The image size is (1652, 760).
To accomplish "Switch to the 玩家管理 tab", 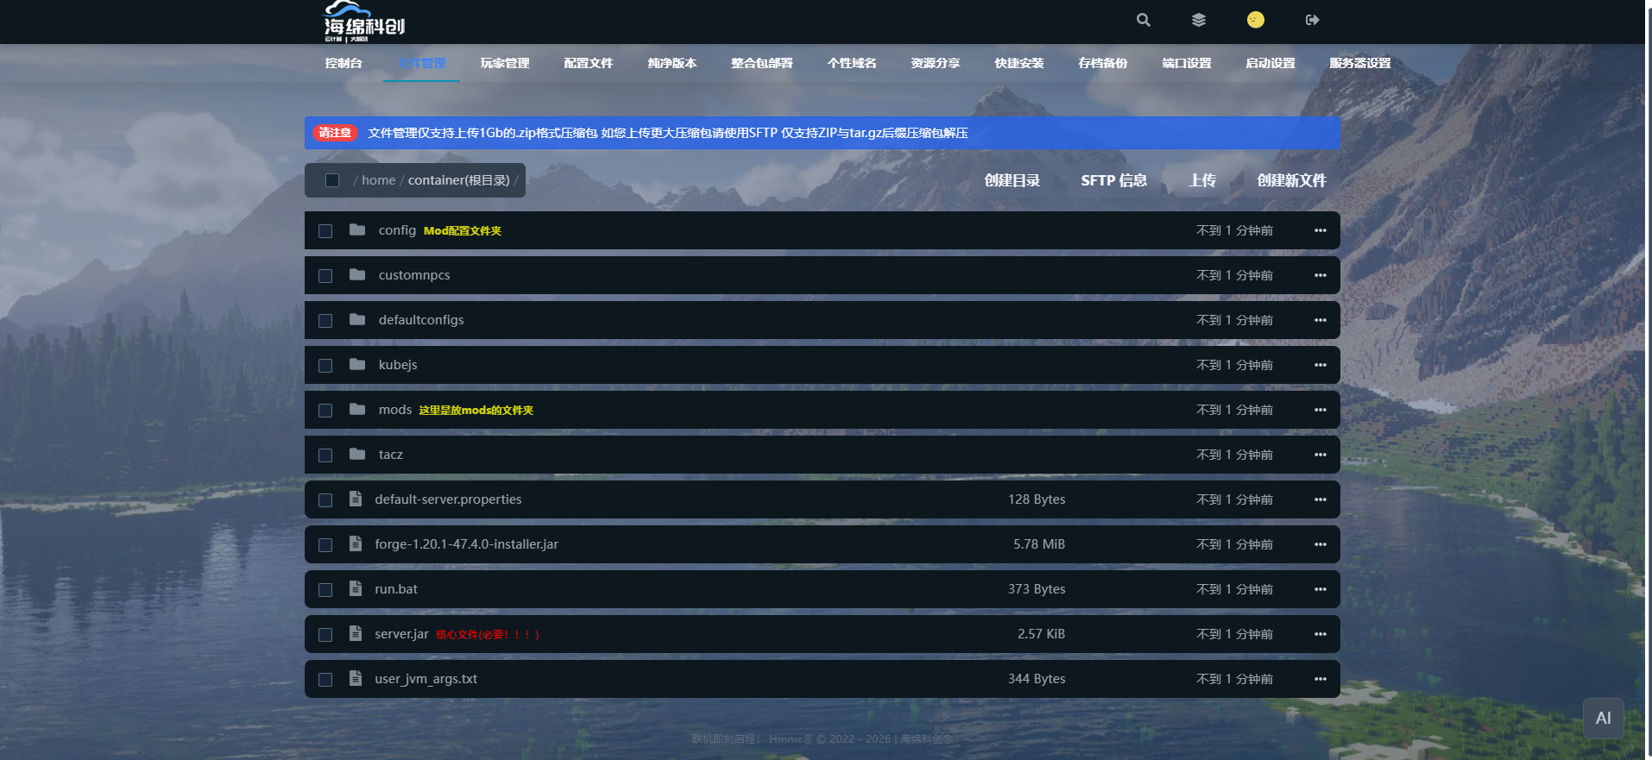I will [x=505, y=63].
